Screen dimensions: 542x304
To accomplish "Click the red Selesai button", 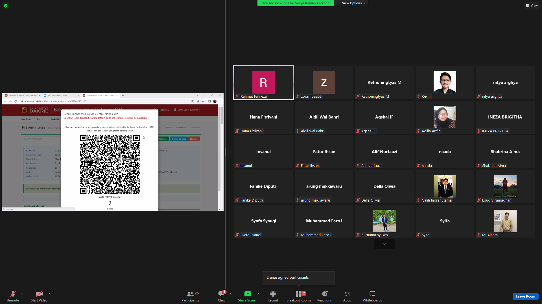I will pos(194,139).
